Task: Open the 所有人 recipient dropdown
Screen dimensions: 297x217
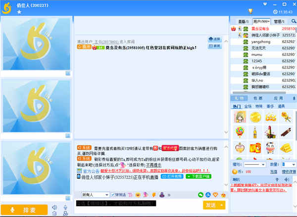Action: tap(96, 195)
